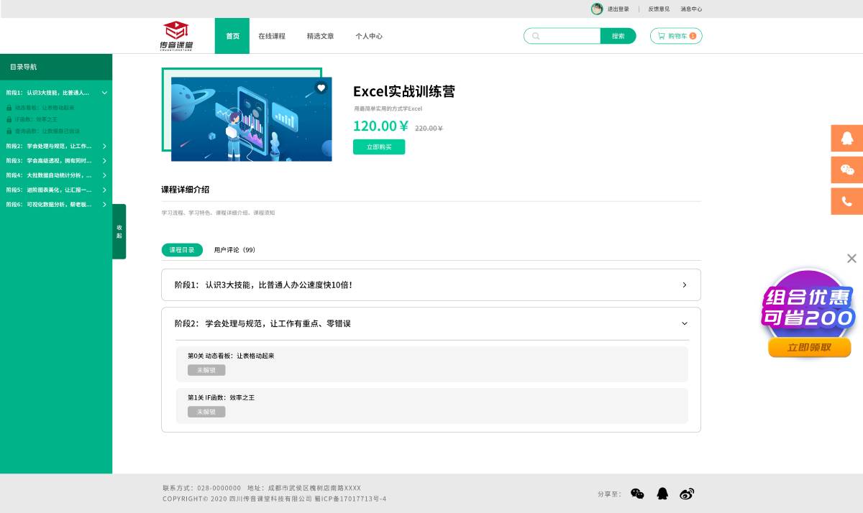
Task: Switch to the 在线课程 tab
Action: pos(271,35)
